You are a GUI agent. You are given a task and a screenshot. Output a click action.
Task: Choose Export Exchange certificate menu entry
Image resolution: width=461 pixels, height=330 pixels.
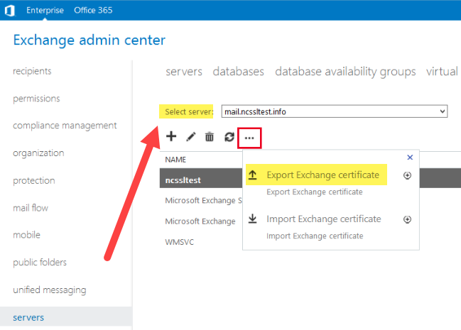322,175
